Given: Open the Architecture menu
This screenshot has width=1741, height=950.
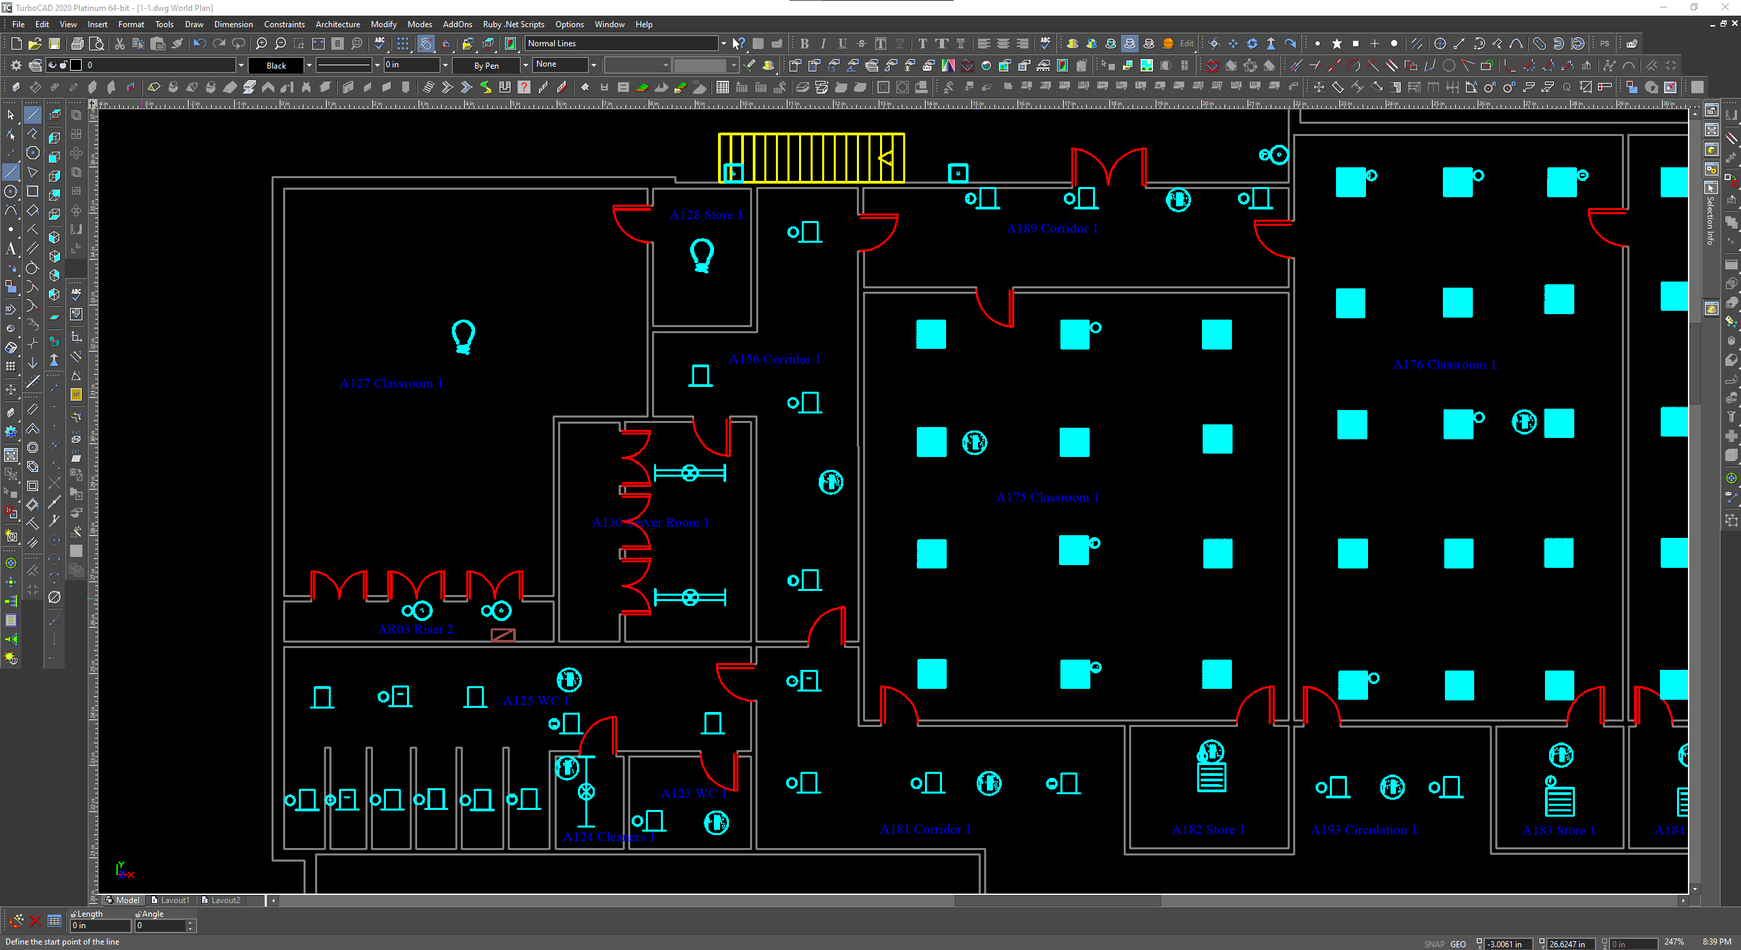Looking at the screenshot, I should pyautogui.click(x=338, y=24).
